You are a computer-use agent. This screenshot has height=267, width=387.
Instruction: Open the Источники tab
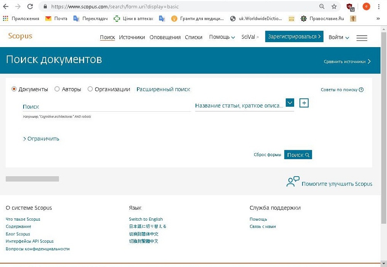click(x=132, y=37)
